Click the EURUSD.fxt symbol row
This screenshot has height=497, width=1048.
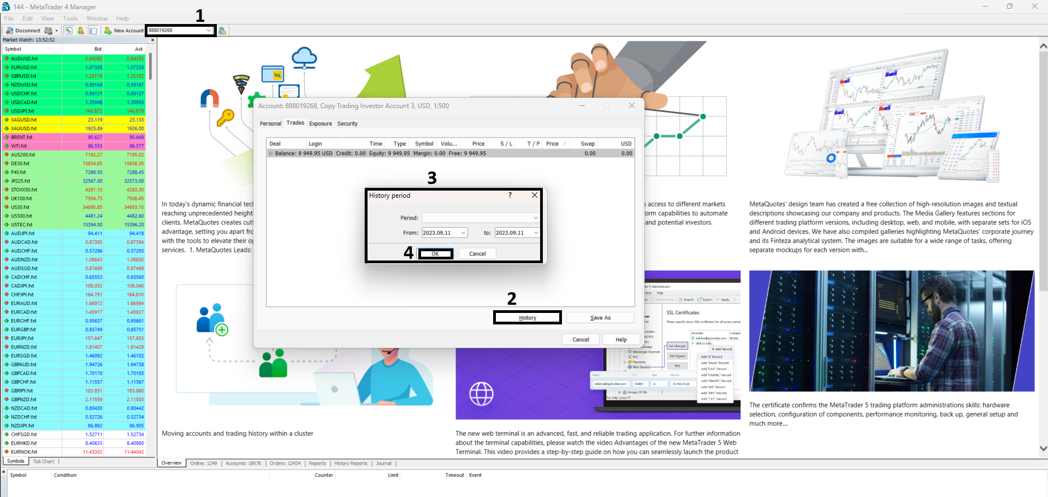click(x=74, y=67)
